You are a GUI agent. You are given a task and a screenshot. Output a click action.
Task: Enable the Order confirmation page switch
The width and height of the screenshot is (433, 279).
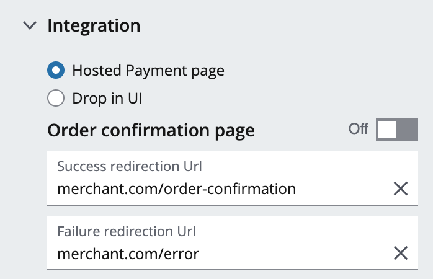pos(397,130)
